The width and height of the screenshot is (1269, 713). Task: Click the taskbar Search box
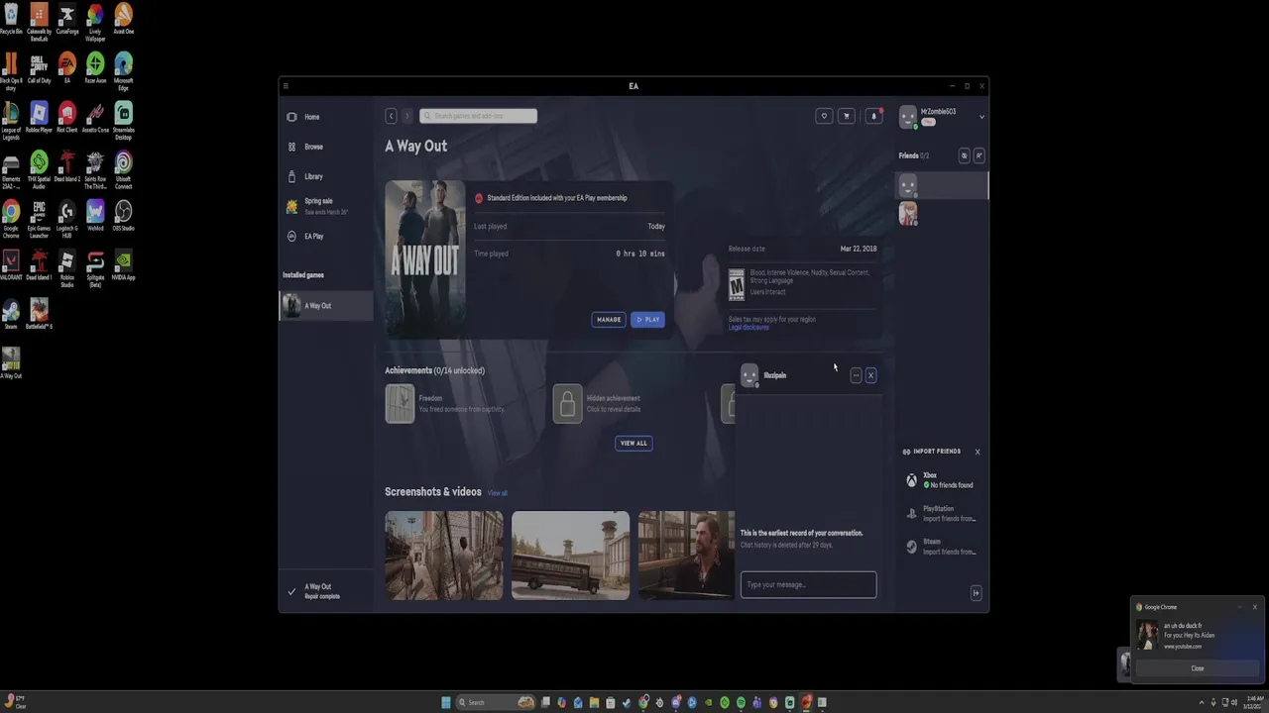click(496, 702)
